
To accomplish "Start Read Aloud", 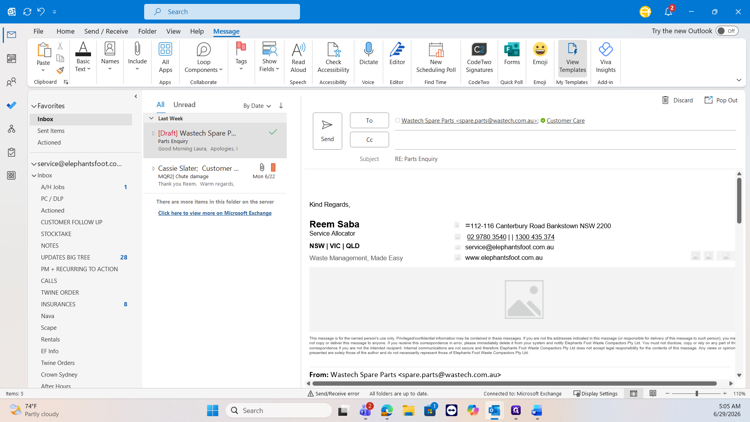I will click(x=298, y=58).
